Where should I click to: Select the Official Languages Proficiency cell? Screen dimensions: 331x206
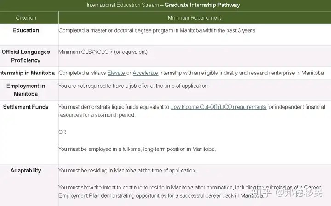26,56
